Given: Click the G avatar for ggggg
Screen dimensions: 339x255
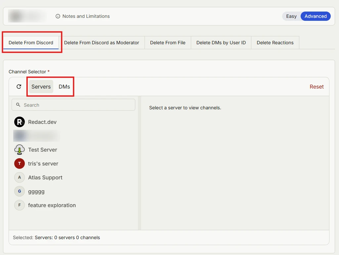Looking at the screenshot, I should click(20, 191).
